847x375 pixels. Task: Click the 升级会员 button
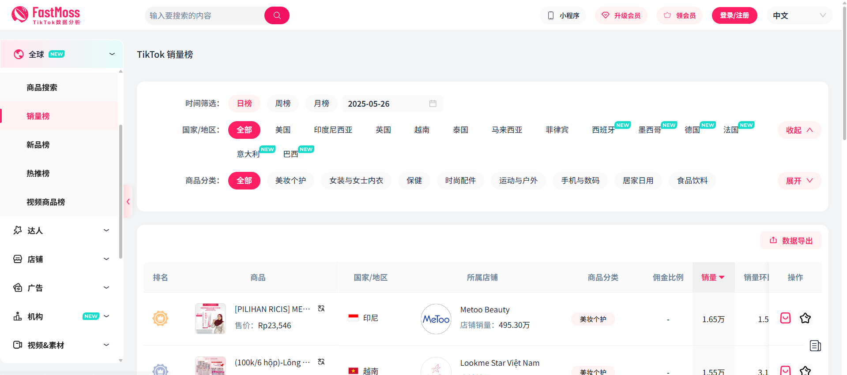tap(621, 15)
